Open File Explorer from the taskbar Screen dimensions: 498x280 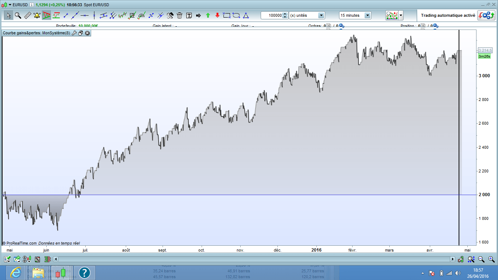38,273
